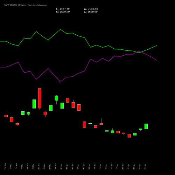Click the '19 Mar' date label
The width and height of the screenshot is (175, 175).
(x=22, y=166)
